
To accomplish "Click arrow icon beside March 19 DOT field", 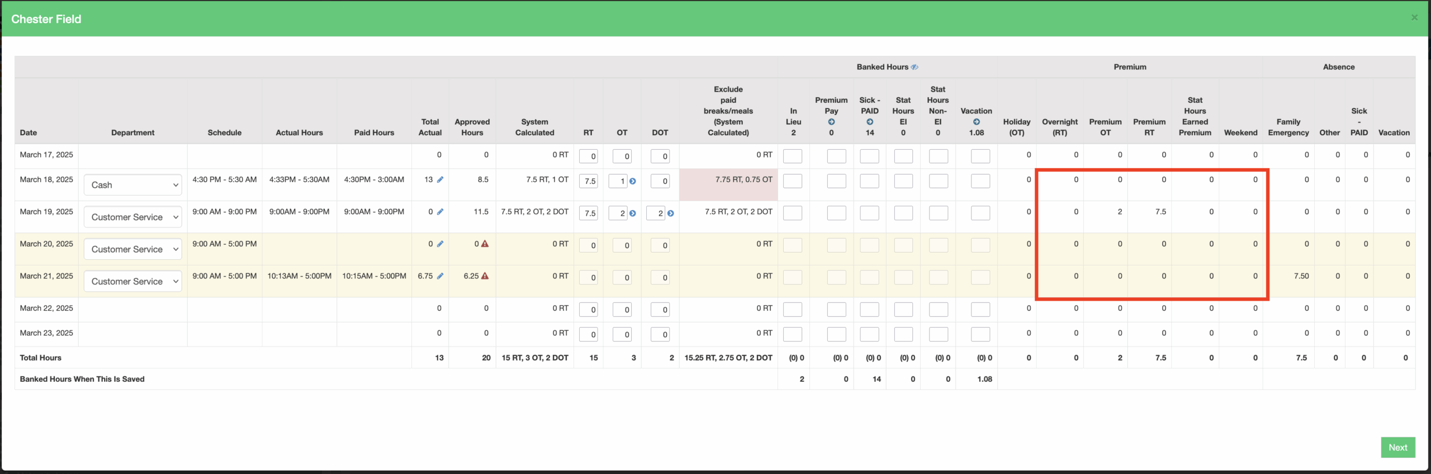I will tap(671, 214).
